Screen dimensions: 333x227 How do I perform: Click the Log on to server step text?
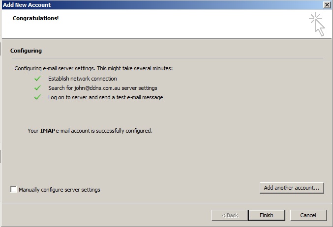click(x=106, y=97)
